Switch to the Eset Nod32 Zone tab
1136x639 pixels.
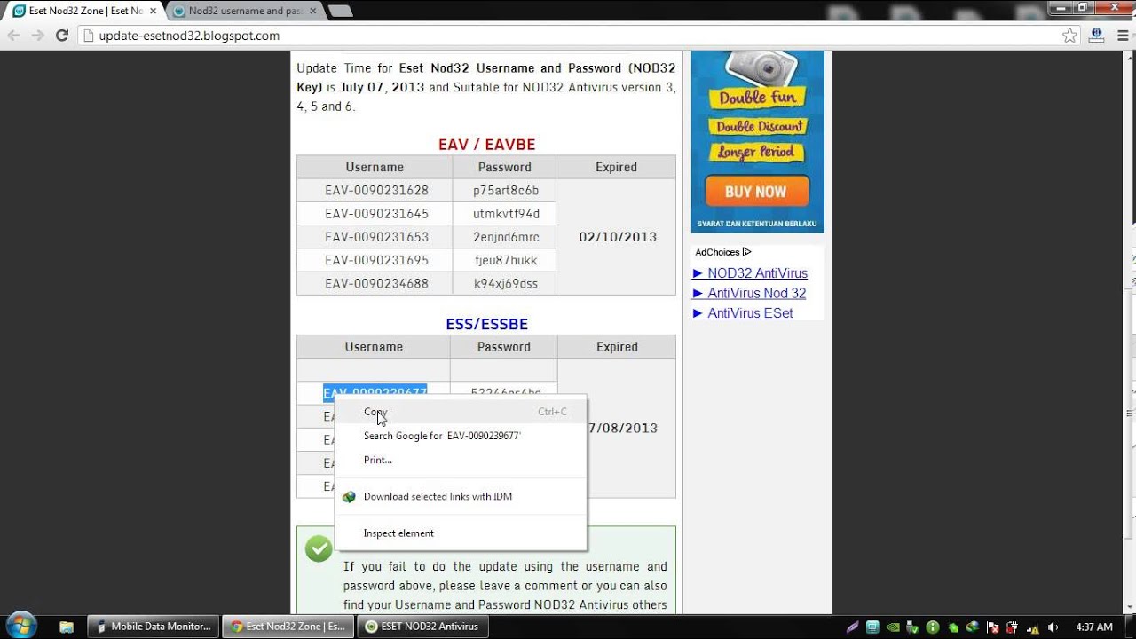click(84, 11)
